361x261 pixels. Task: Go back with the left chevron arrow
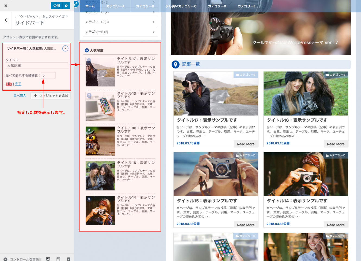coord(6,20)
